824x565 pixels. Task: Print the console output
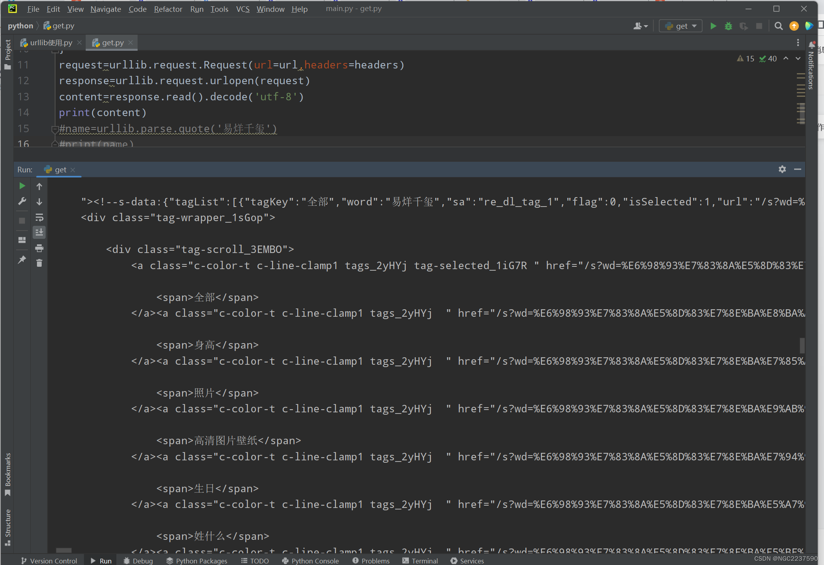tap(39, 248)
